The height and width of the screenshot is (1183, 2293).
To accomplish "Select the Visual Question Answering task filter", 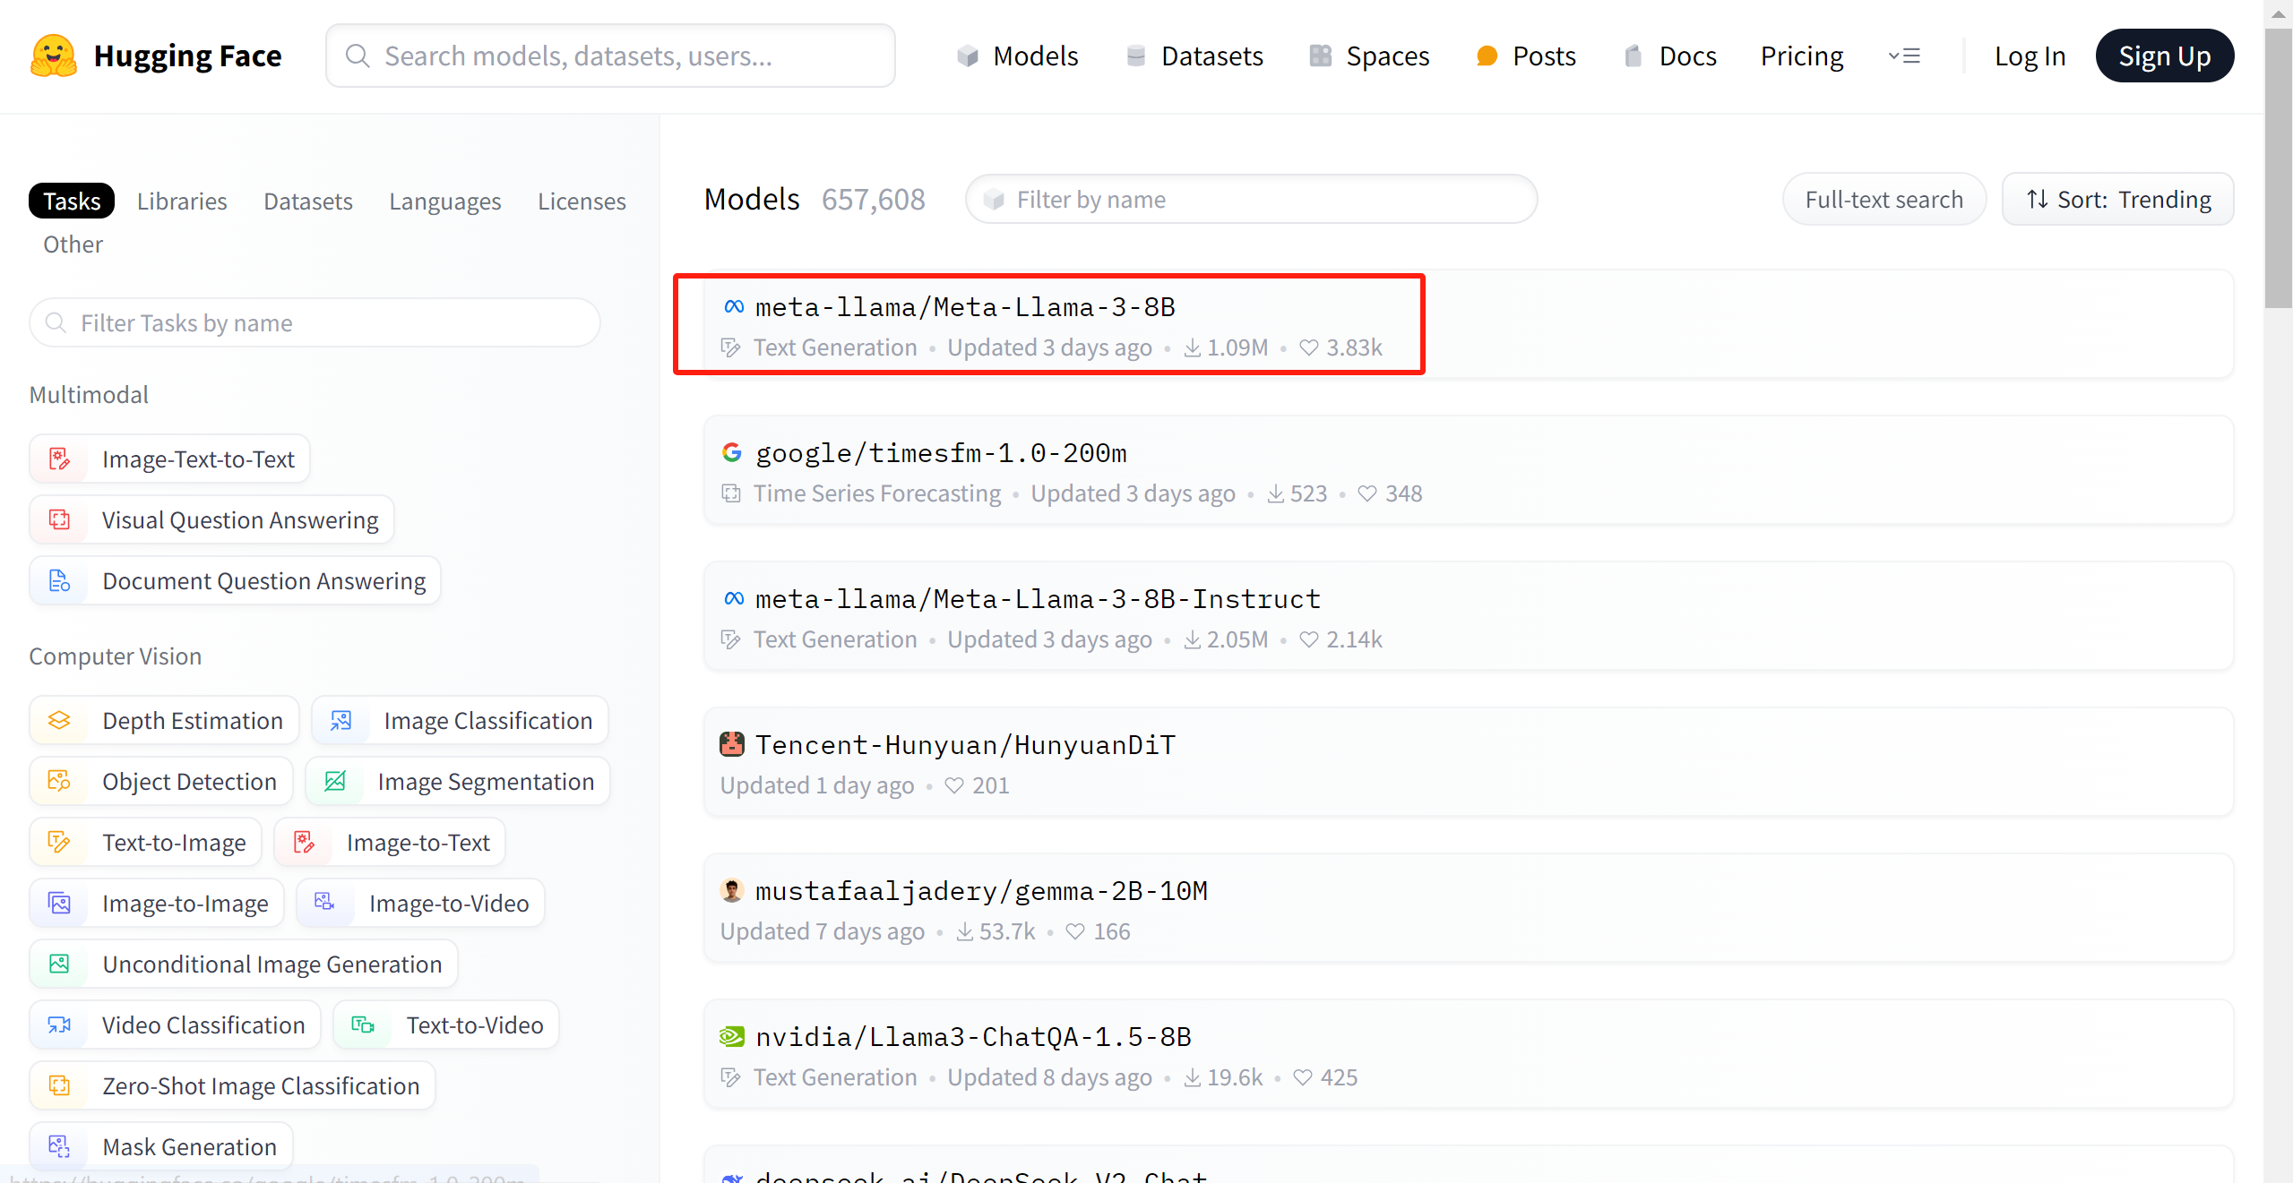I will pyautogui.click(x=212, y=520).
